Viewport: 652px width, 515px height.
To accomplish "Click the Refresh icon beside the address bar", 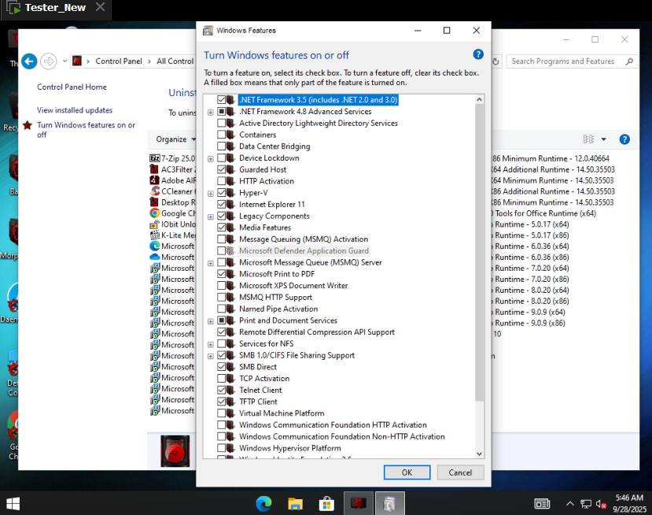I will click(x=495, y=61).
